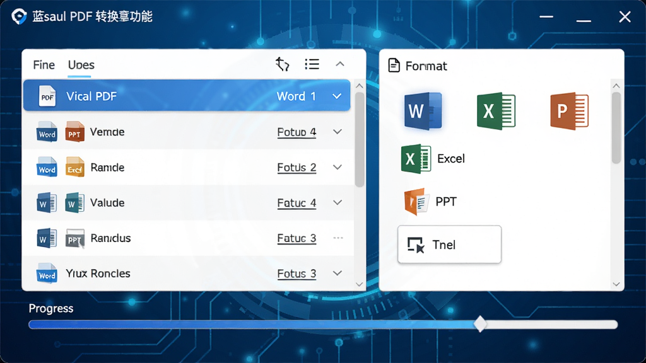
Task: Click the blue Word icon in the Valude row
Action: tap(47, 202)
